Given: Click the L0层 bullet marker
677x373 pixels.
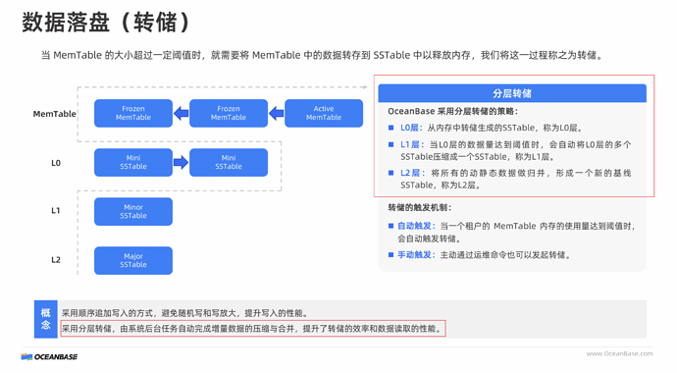Looking at the screenshot, I should click(x=391, y=128).
